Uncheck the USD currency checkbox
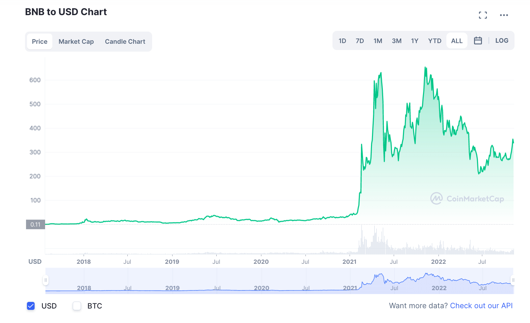Screen dimensions: 530x323 (31, 306)
